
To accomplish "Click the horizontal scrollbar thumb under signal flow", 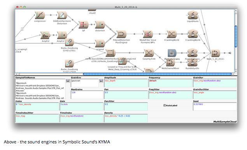I will tap(157, 74).
